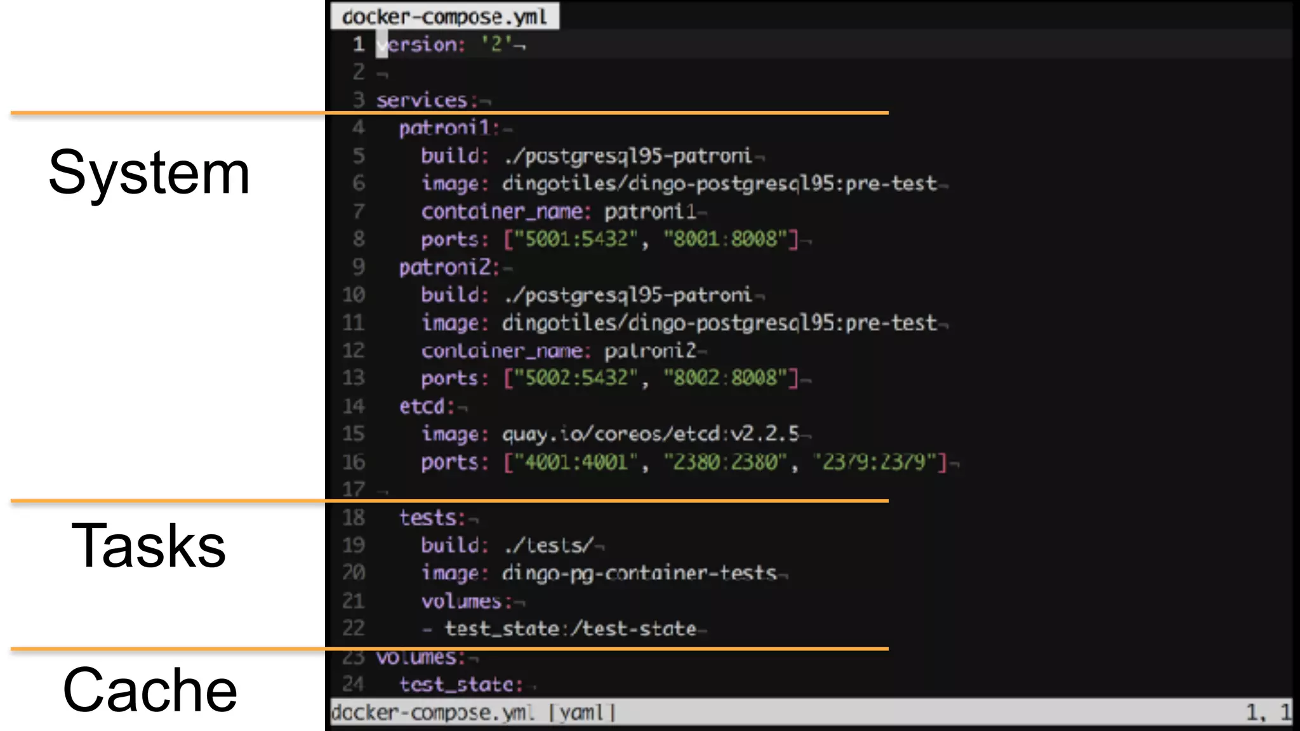Click the 'Cache' label

(x=150, y=690)
